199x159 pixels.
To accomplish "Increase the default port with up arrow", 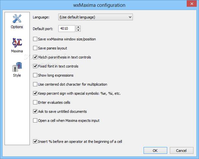I will pos(78,27).
